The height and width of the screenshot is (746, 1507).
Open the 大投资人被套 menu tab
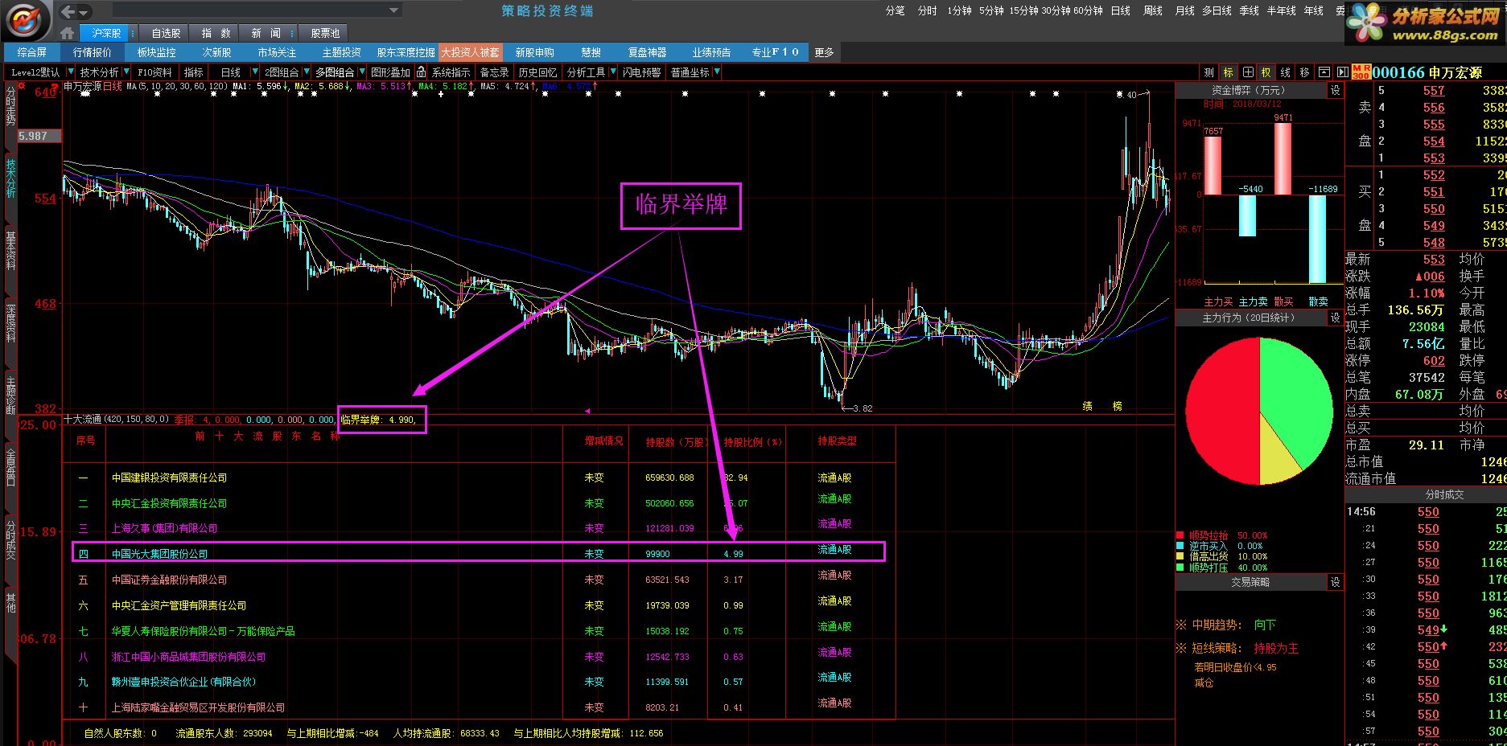click(471, 52)
